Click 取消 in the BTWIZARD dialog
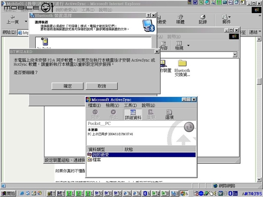 tap(102, 86)
